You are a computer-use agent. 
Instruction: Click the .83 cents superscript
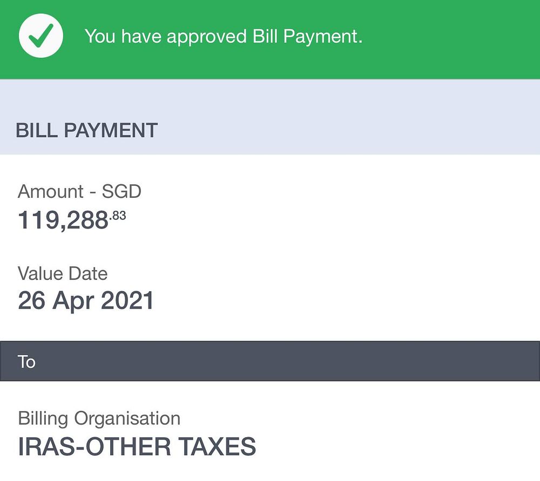pos(118,216)
